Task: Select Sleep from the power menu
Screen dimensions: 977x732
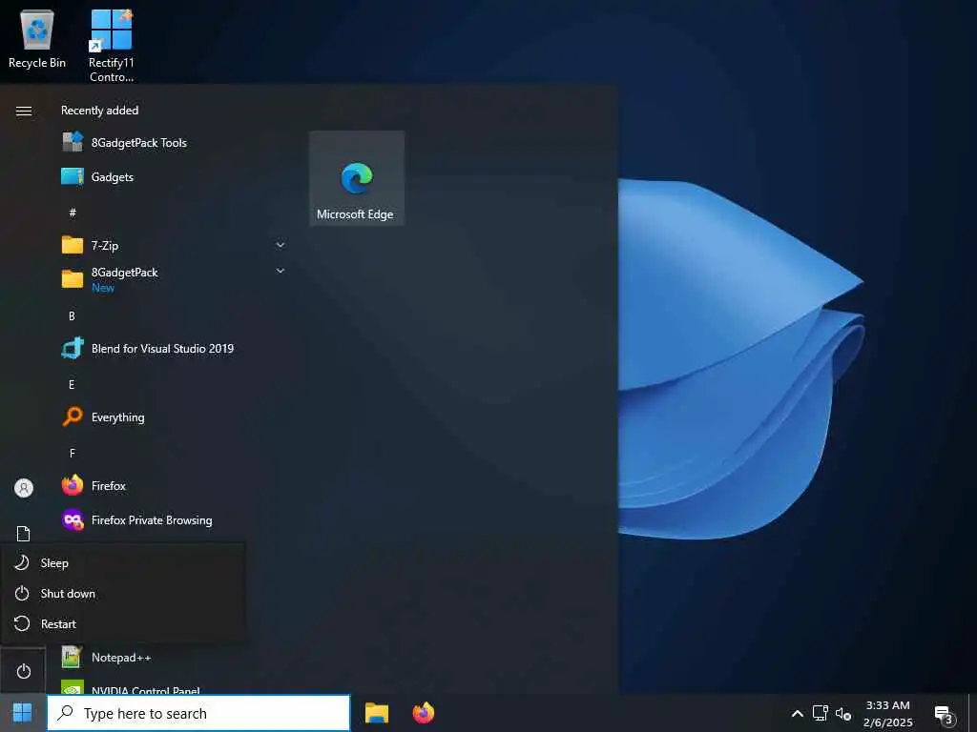Action: click(123, 562)
